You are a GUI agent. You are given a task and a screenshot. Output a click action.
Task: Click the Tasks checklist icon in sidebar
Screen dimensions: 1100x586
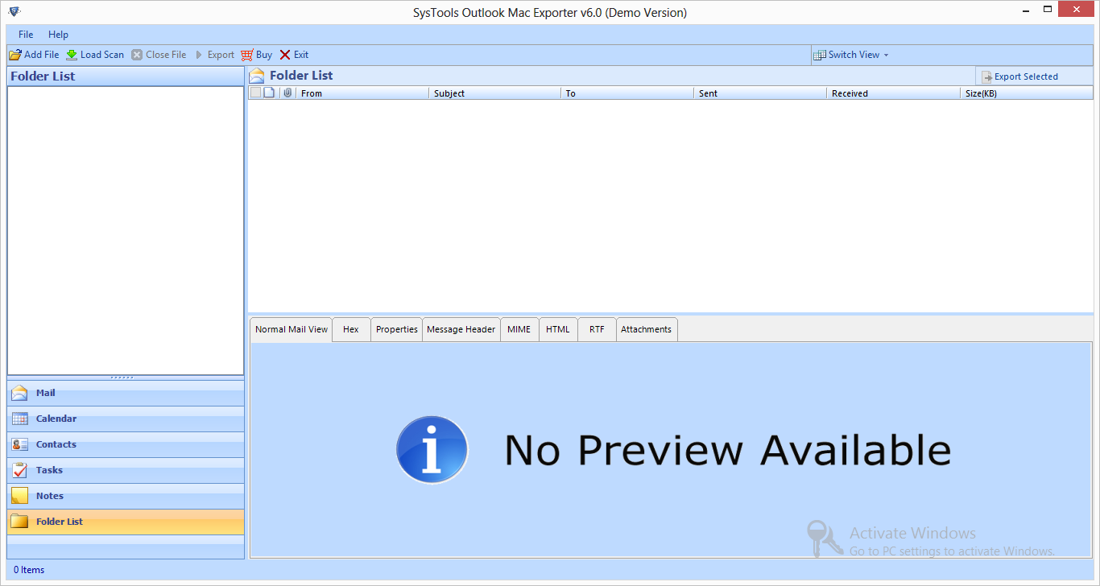(19, 470)
